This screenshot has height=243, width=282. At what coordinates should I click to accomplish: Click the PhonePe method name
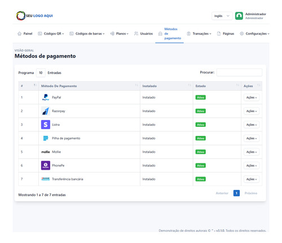[x=58, y=166]
